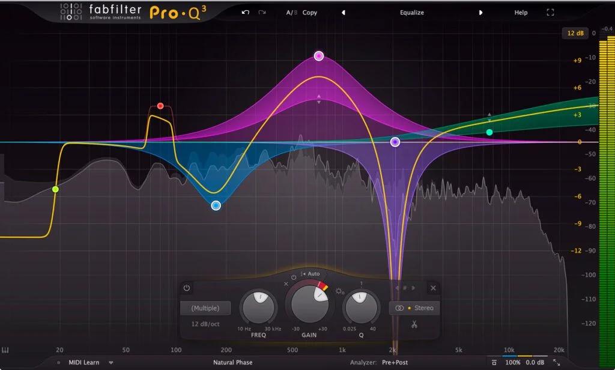Screen dimensions: 615x370
Task: Load the next preset with right arrow
Action: point(480,13)
